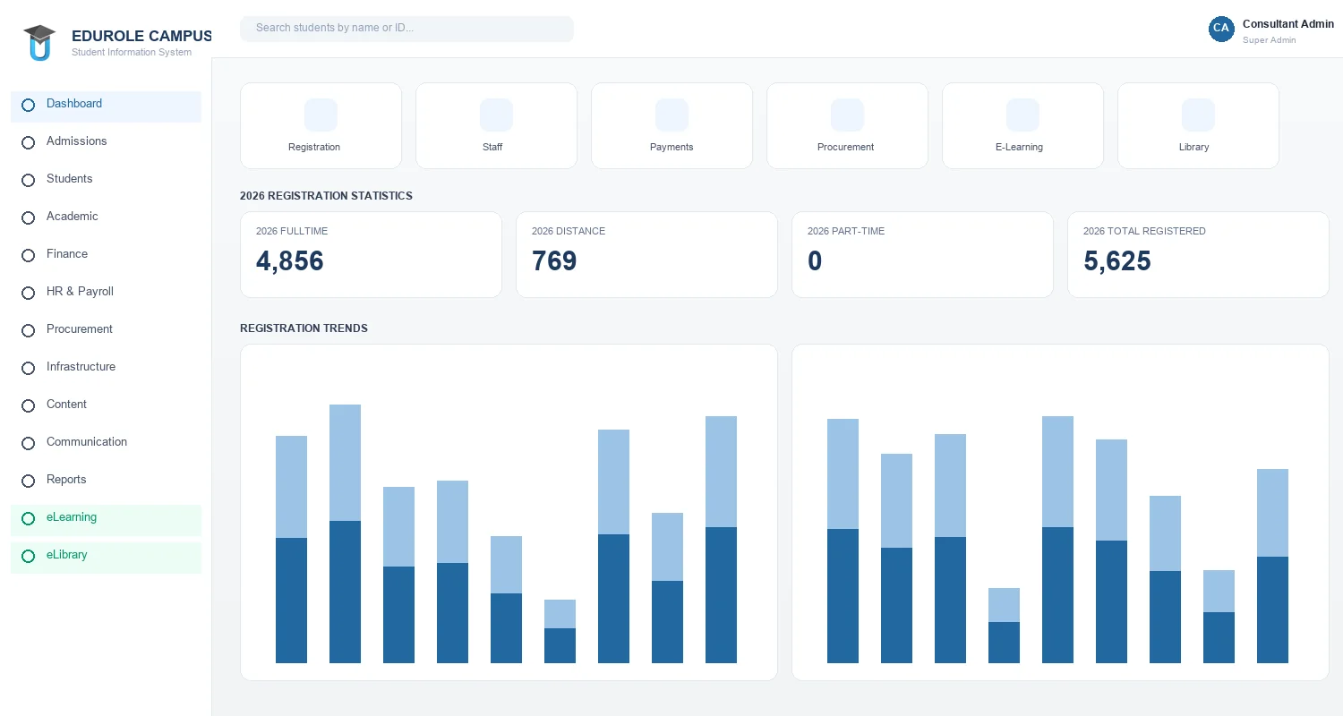Click the eLearning green circle icon
The image size is (1343, 716).
[x=28, y=518]
